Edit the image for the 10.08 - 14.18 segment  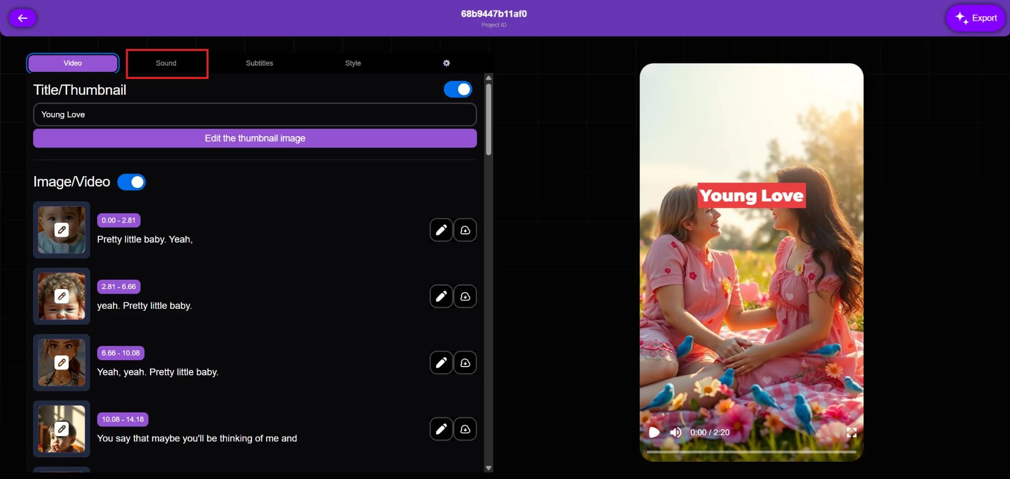point(441,429)
